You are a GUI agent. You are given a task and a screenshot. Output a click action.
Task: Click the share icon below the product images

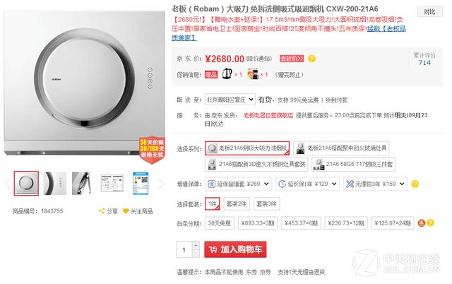102,211
